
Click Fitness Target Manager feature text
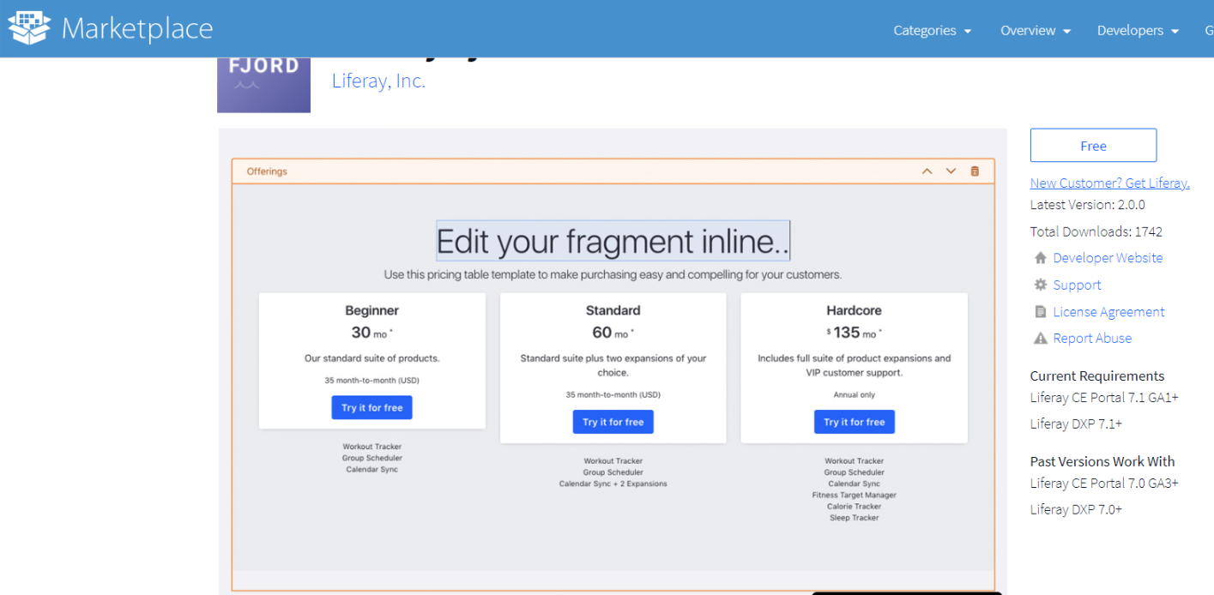(855, 496)
